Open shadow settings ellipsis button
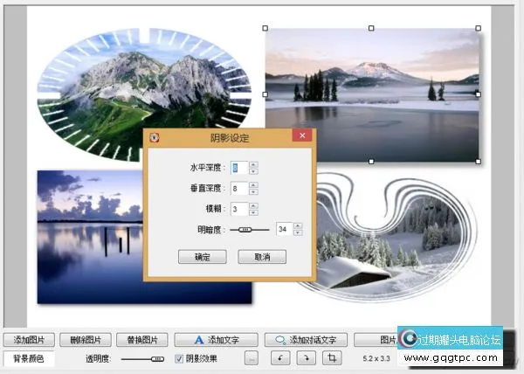This screenshot has width=524, height=374. [x=252, y=358]
